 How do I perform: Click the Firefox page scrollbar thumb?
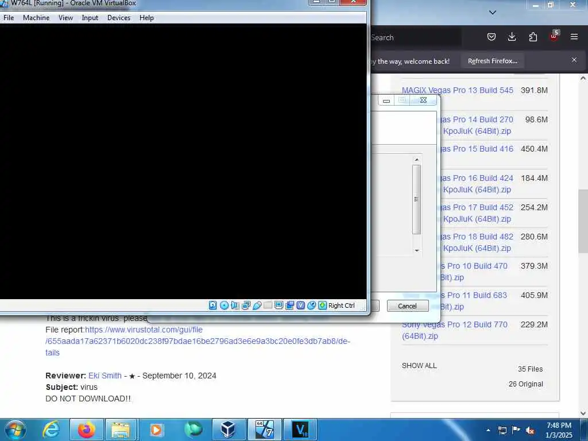[x=583, y=220]
